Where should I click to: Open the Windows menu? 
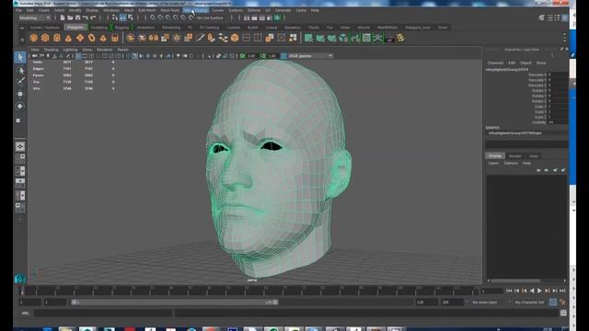tap(111, 10)
